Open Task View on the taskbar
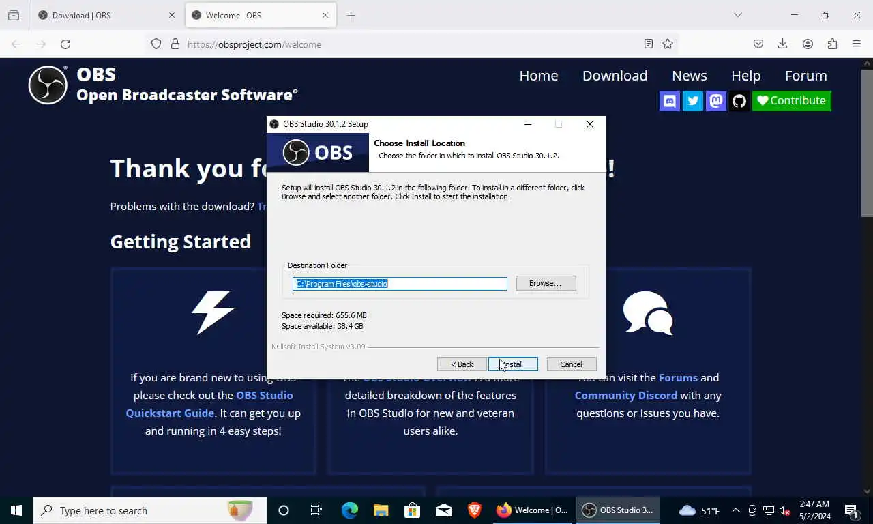The width and height of the screenshot is (873, 524). [x=316, y=510]
